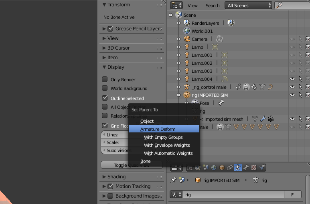The height and width of the screenshot is (204, 310).
Task: Toggle the pin icon in properties breadcrumb
Action: pos(173,180)
